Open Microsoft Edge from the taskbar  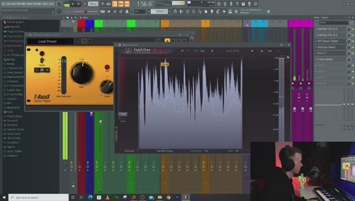coord(90,197)
